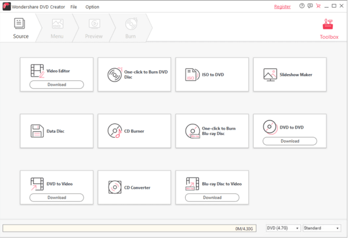
Task: Minimize the DVD Creator window
Action: [326, 6]
